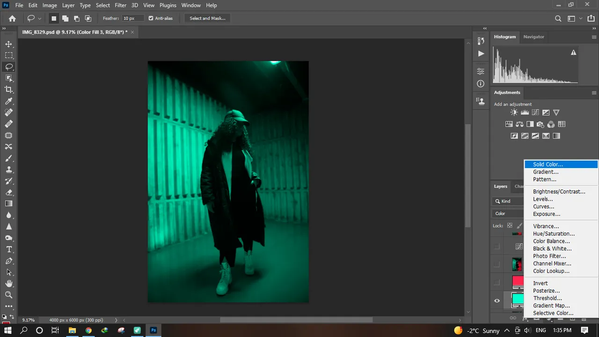Select the Crop tool
This screenshot has height=337, width=599.
pos(9,89)
